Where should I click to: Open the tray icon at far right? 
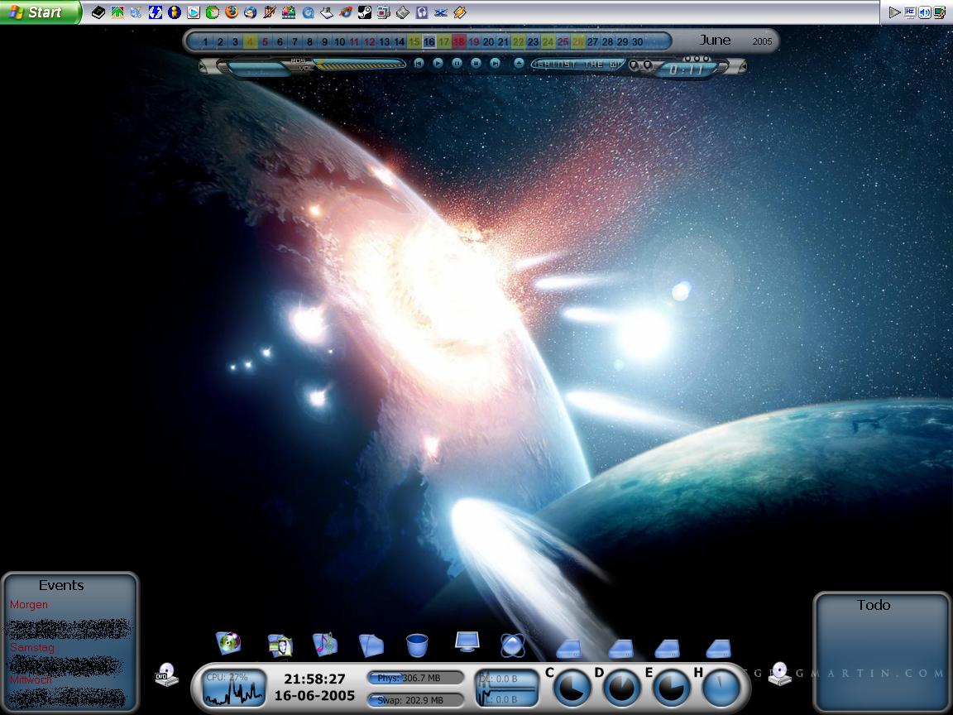click(x=940, y=12)
